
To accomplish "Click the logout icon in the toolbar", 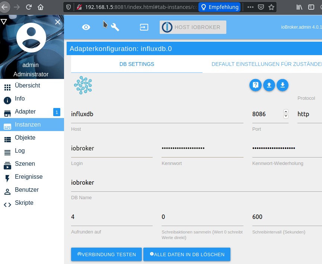I will point(143,27).
